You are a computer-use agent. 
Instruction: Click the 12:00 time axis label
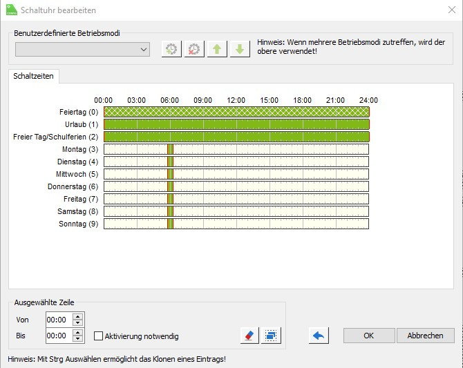(236, 100)
